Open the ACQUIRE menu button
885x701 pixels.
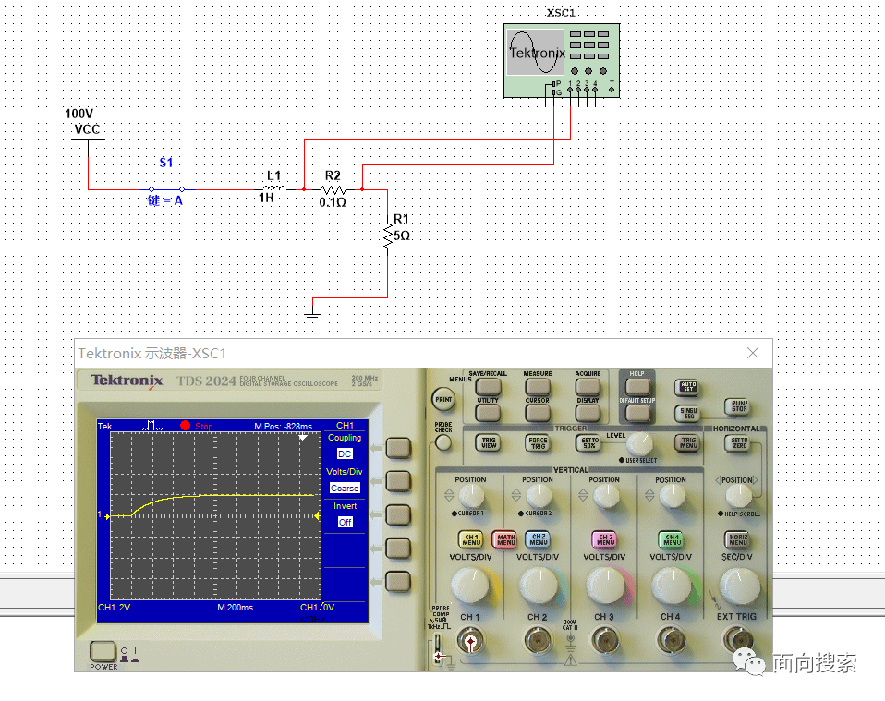(588, 387)
